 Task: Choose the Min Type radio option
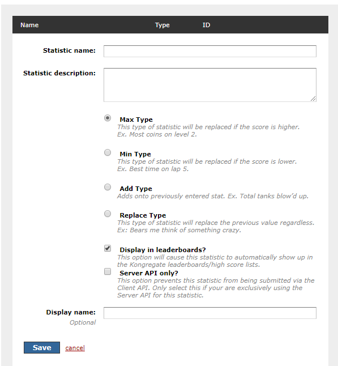click(x=108, y=152)
